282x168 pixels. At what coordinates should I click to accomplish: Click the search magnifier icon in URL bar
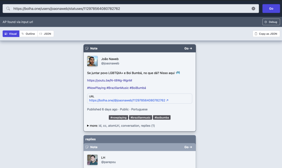8,9
